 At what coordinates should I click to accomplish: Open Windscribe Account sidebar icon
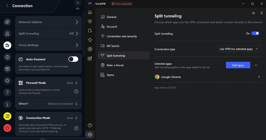coord(7,33)
